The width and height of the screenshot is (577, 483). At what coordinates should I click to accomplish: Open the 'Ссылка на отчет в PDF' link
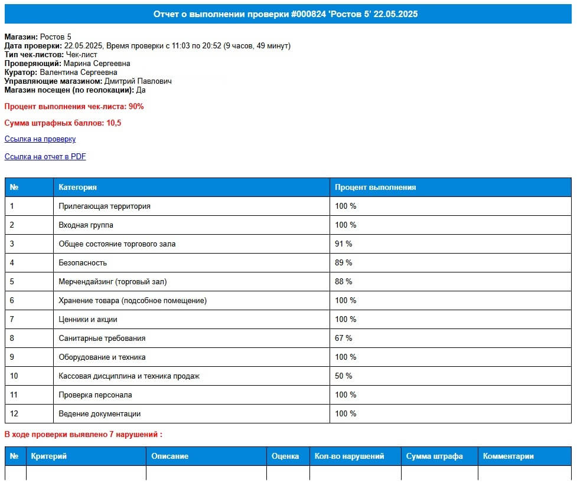pyautogui.click(x=45, y=157)
